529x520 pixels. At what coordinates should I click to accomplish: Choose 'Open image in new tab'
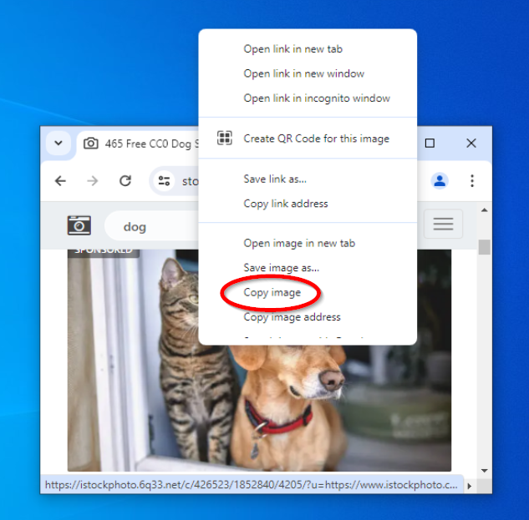(x=298, y=243)
